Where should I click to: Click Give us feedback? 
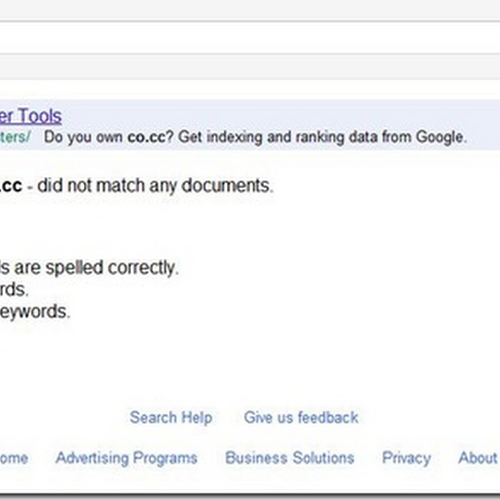tap(301, 417)
